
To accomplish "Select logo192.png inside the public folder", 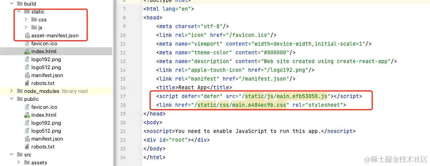I will tap(46, 123).
